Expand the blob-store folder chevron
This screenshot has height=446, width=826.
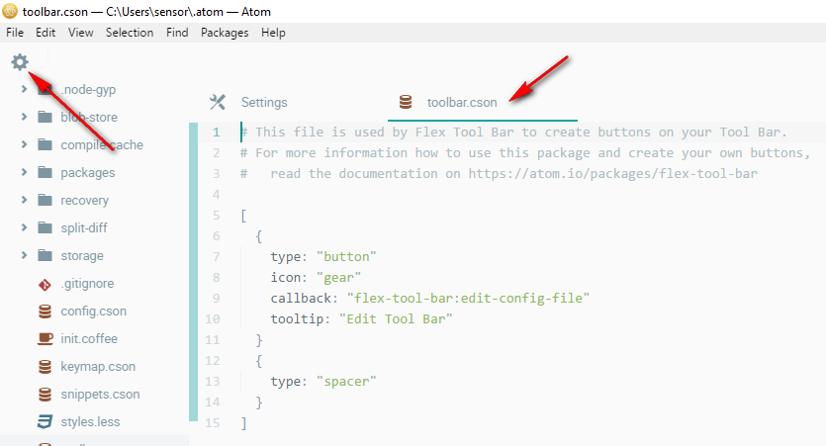[24, 117]
